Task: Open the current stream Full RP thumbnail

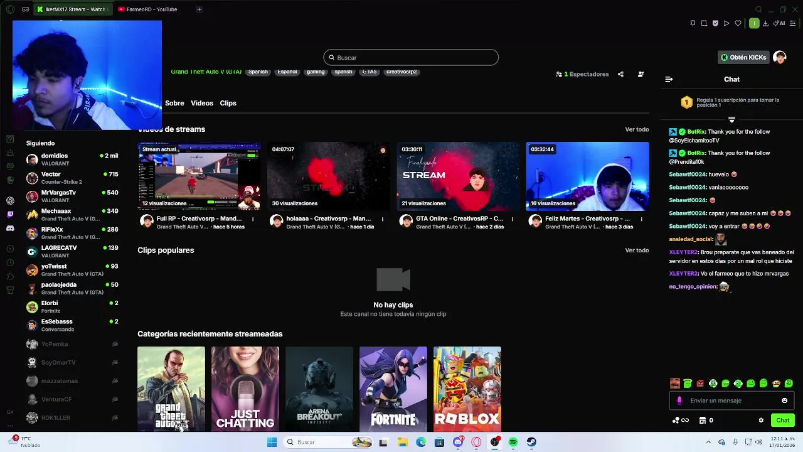Action: 199,176
